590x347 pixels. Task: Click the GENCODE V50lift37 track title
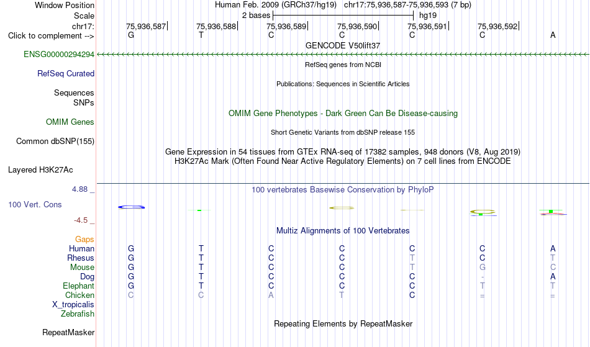click(x=343, y=45)
